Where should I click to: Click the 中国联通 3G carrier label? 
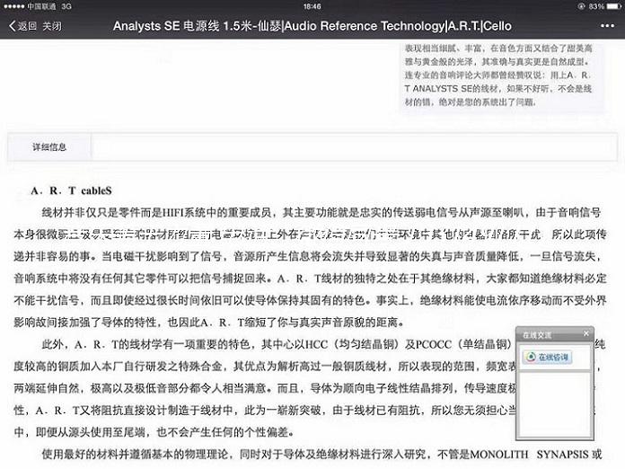(x=49, y=6)
